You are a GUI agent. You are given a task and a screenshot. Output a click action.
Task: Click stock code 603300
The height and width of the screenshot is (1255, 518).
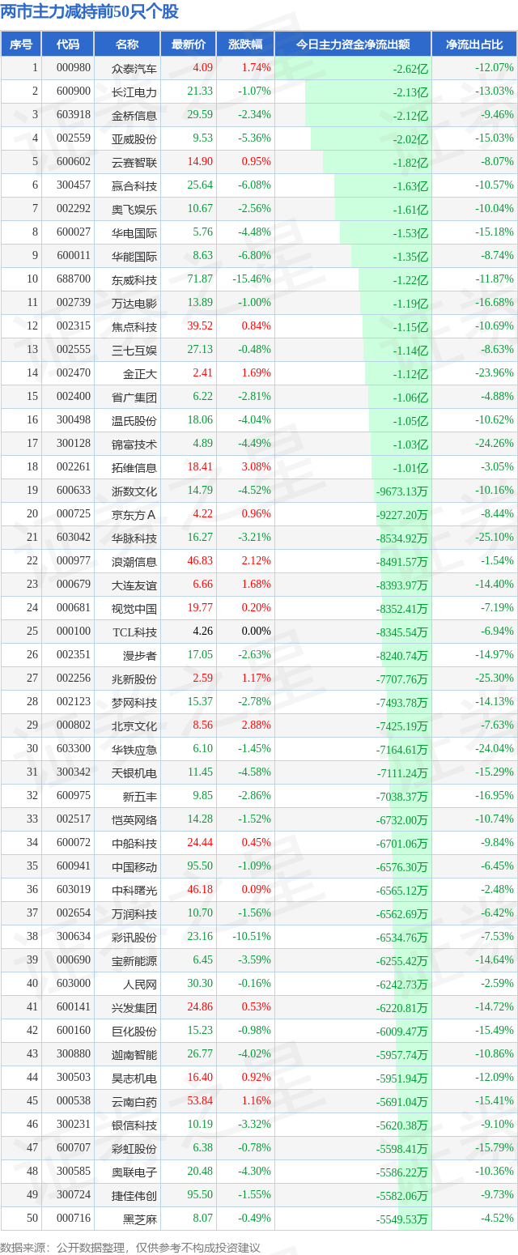pyautogui.click(x=74, y=749)
